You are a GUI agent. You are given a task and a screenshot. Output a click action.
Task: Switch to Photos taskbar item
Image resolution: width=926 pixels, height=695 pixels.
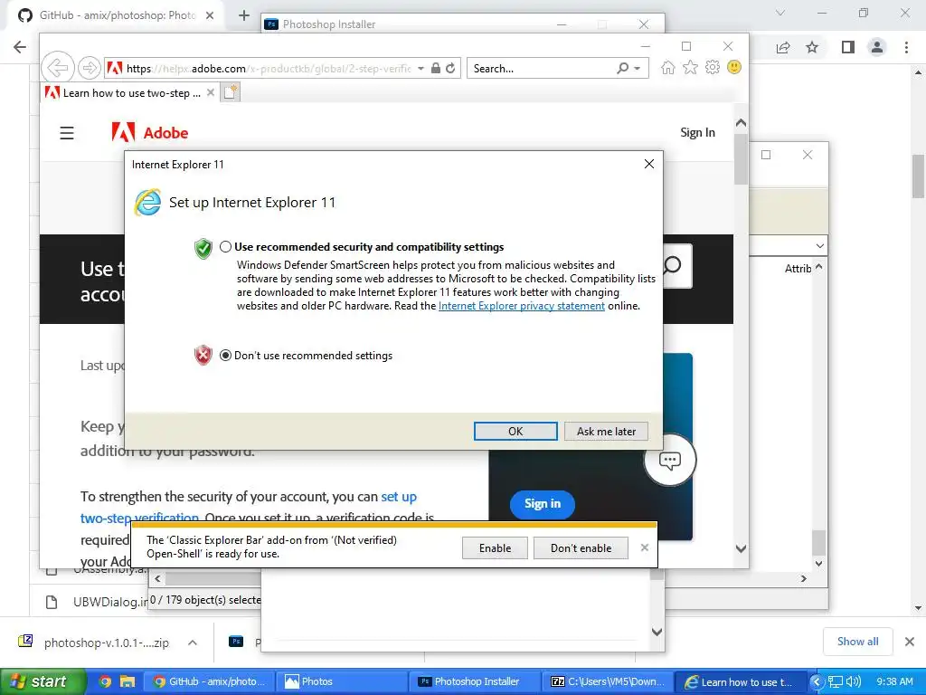point(343,681)
